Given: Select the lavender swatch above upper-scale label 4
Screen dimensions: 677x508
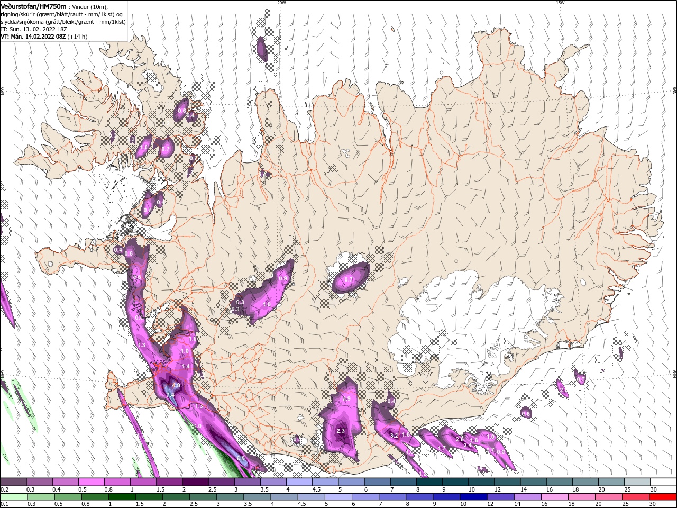Looking at the screenshot, I should (299, 482).
